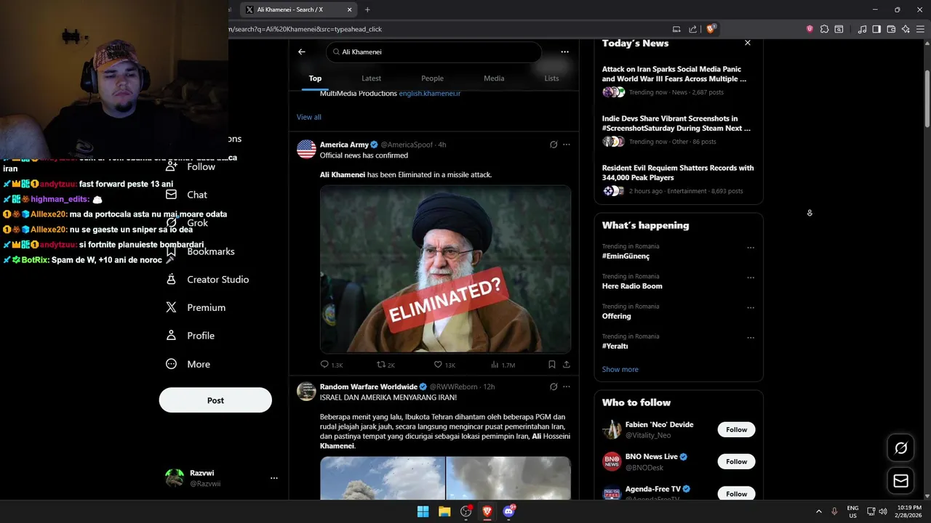
Task: Open Discord from the Windows taskbar
Action: (x=508, y=511)
